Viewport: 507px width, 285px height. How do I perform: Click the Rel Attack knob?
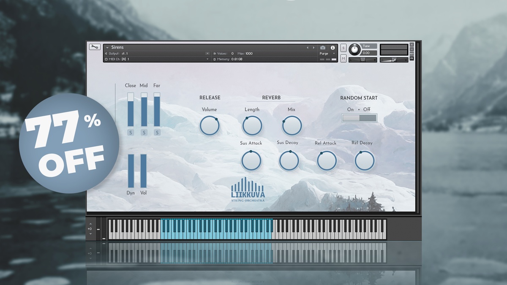point(327,161)
